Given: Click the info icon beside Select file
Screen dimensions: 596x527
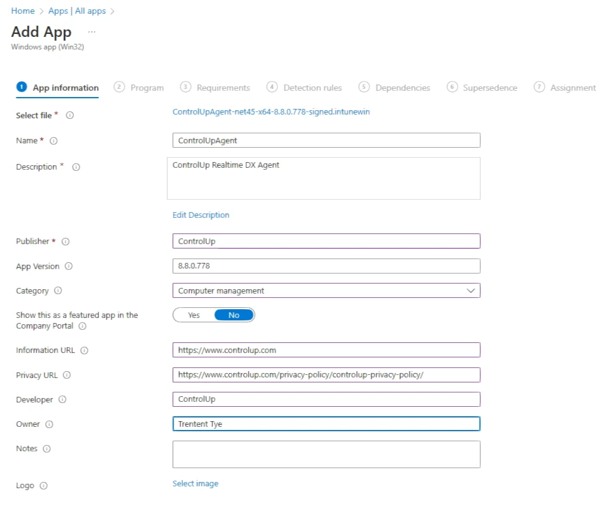Looking at the screenshot, I should (x=70, y=115).
